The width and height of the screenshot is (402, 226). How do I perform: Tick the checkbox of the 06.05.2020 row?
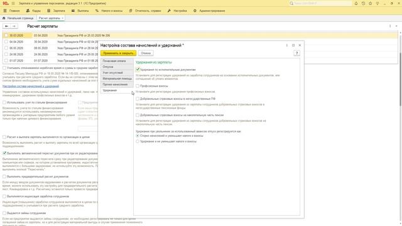pyautogui.click(x=6, y=48)
